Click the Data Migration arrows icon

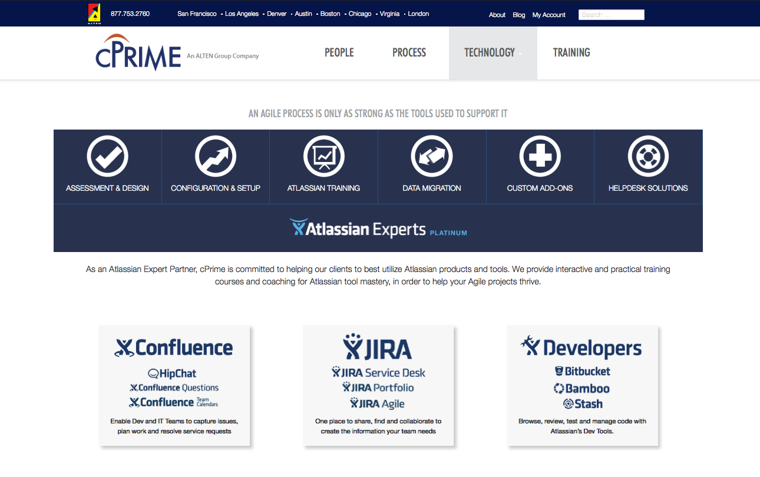click(x=432, y=156)
